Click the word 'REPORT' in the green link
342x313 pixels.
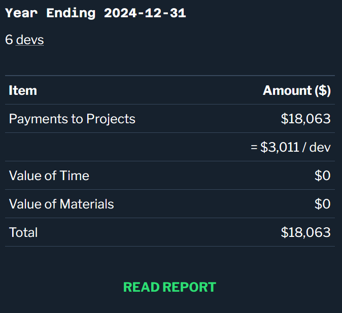(189, 287)
